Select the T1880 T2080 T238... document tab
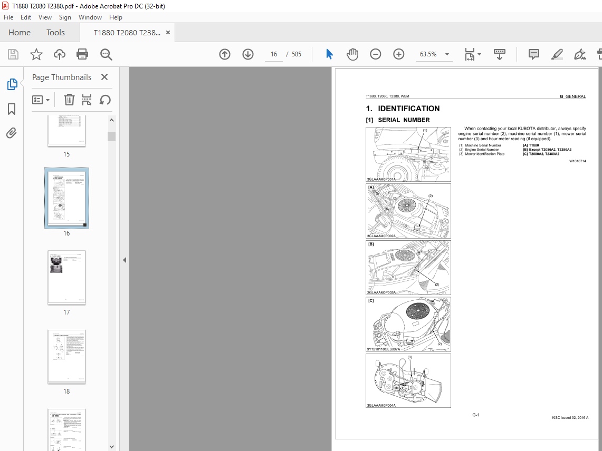The width and height of the screenshot is (602, 451). coord(127,33)
